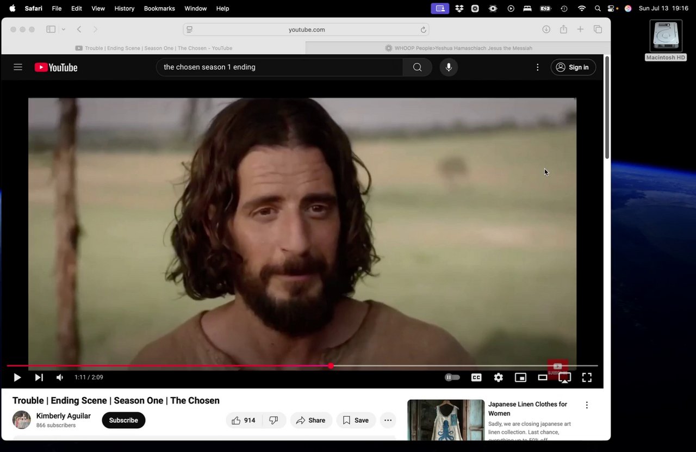
Task: Open the Safari application menu
Action: point(34,8)
